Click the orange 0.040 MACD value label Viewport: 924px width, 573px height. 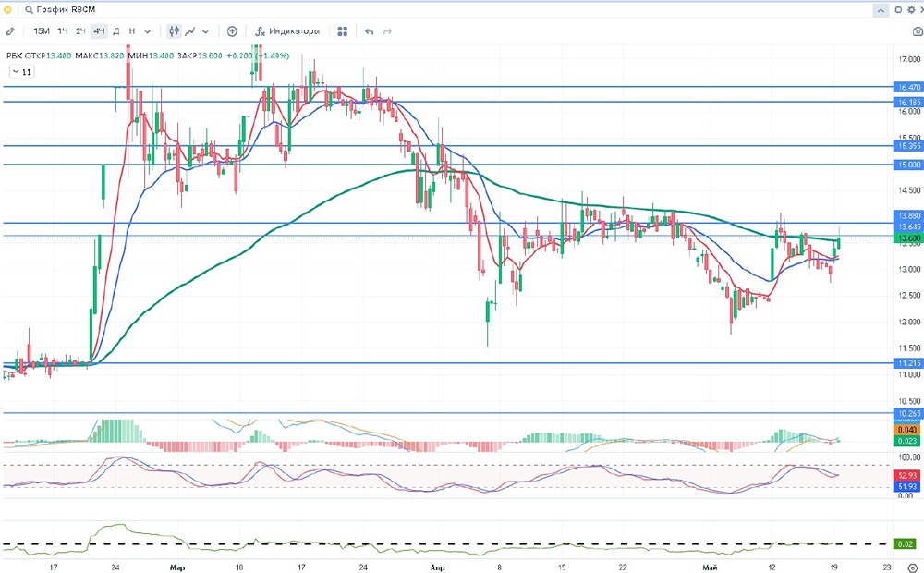click(908, 431)
